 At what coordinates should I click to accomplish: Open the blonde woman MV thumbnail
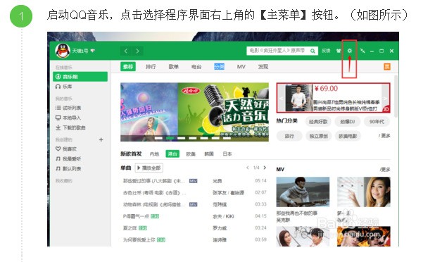[364, 192]
